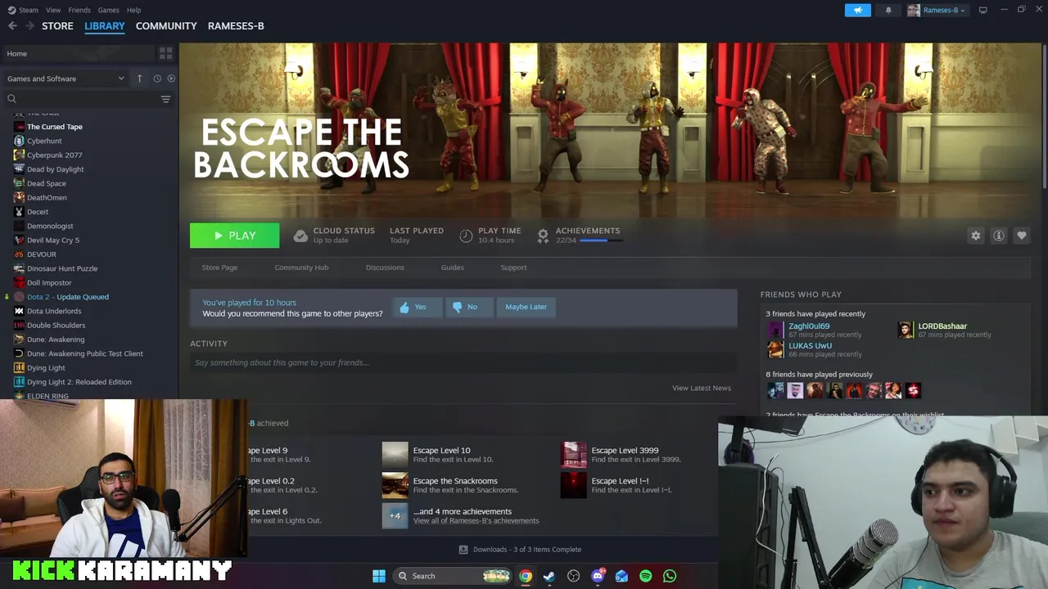Open the Community Hub link
The image size is (1048, 589).
pos(301,268)
